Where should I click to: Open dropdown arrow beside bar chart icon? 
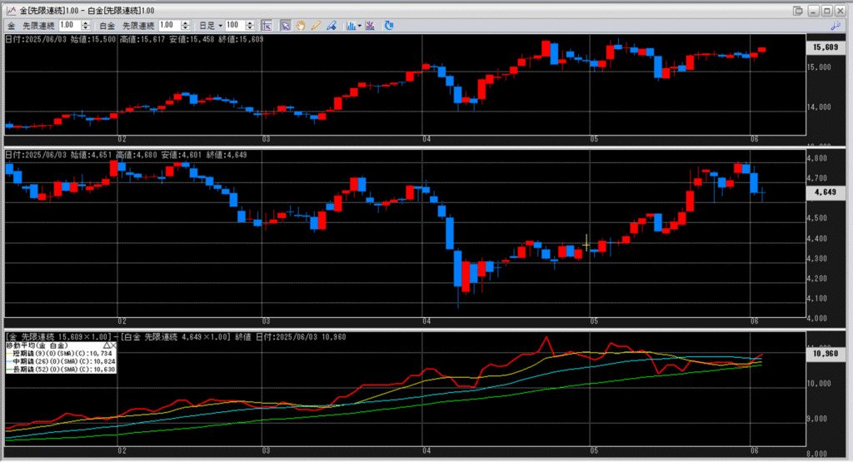point(358,26)
